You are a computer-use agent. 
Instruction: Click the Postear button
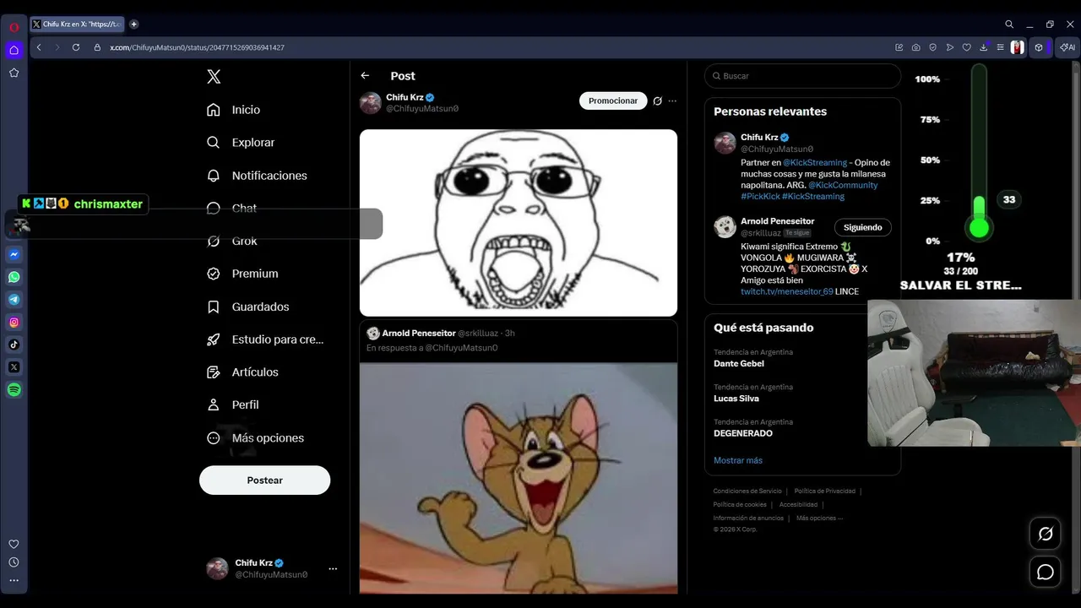pyautogui.click(x=264, y=480)
